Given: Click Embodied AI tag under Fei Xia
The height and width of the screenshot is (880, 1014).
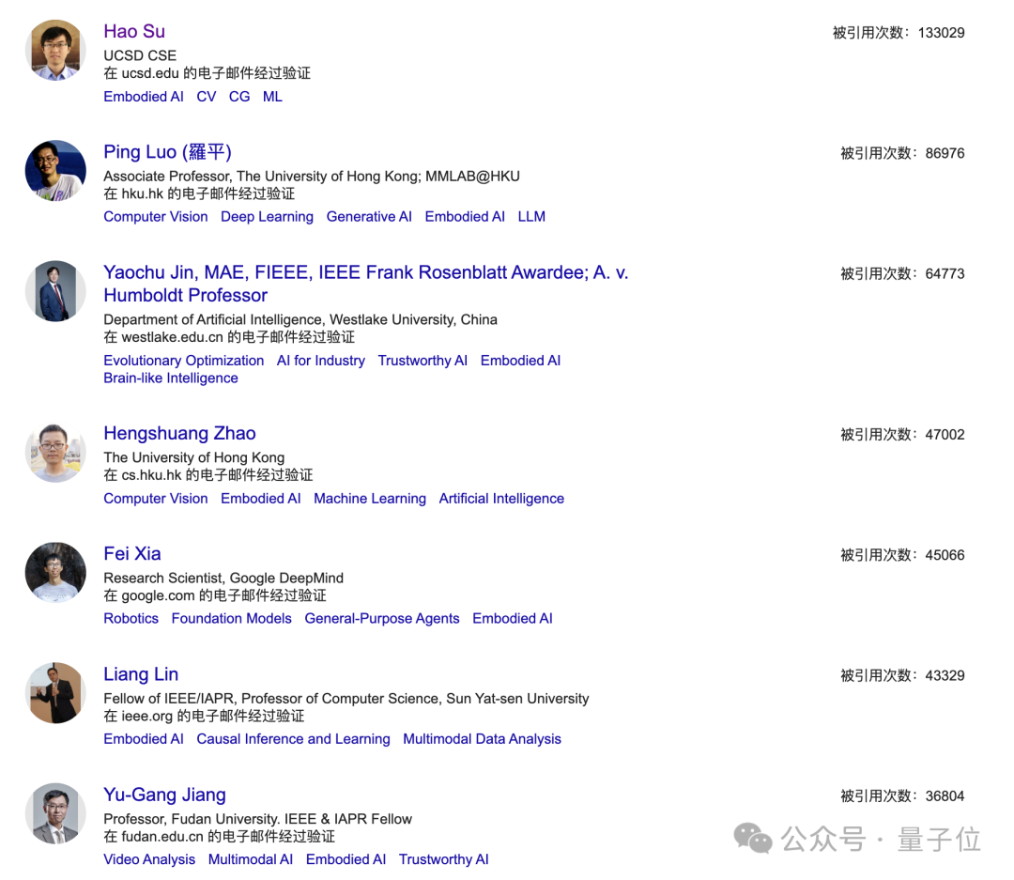Looking at the screenshot, I should [513, 619].
